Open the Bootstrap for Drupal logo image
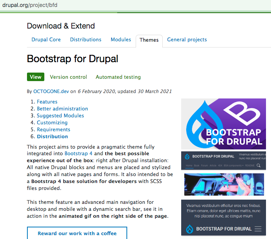This screenshot has width=271, height=239. click(224, 124)
